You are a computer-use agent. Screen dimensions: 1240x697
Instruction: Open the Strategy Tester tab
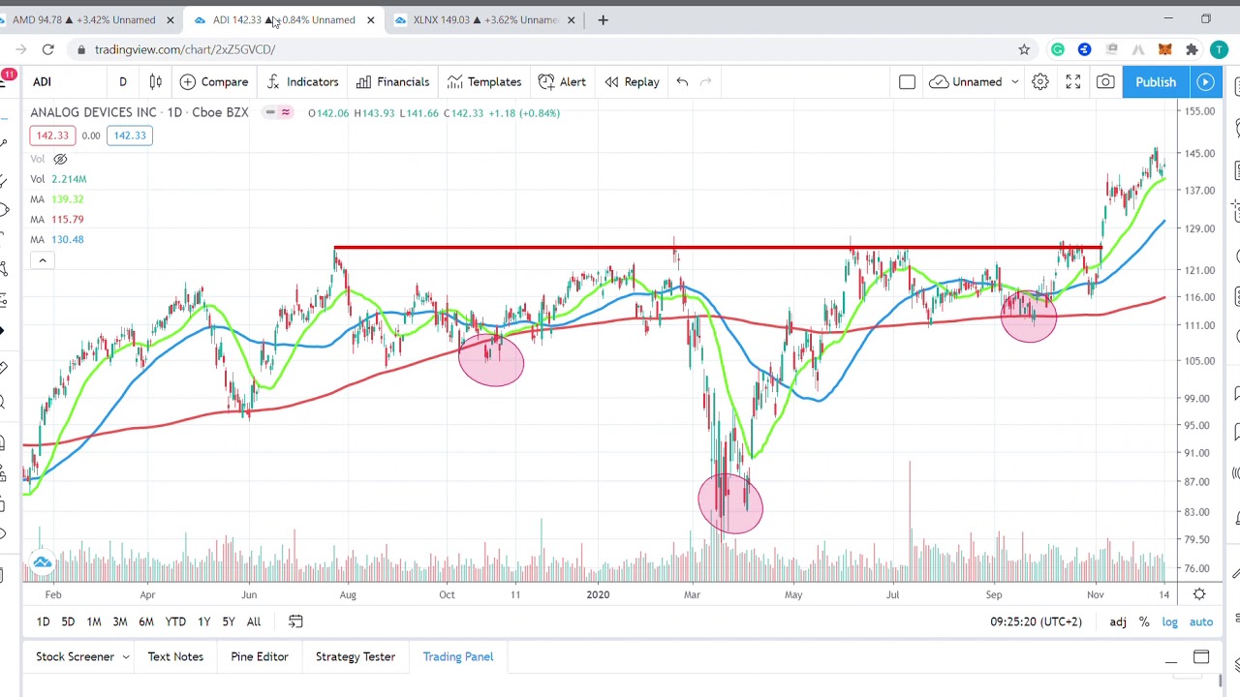pyautogui.click(x=356, y=657)
